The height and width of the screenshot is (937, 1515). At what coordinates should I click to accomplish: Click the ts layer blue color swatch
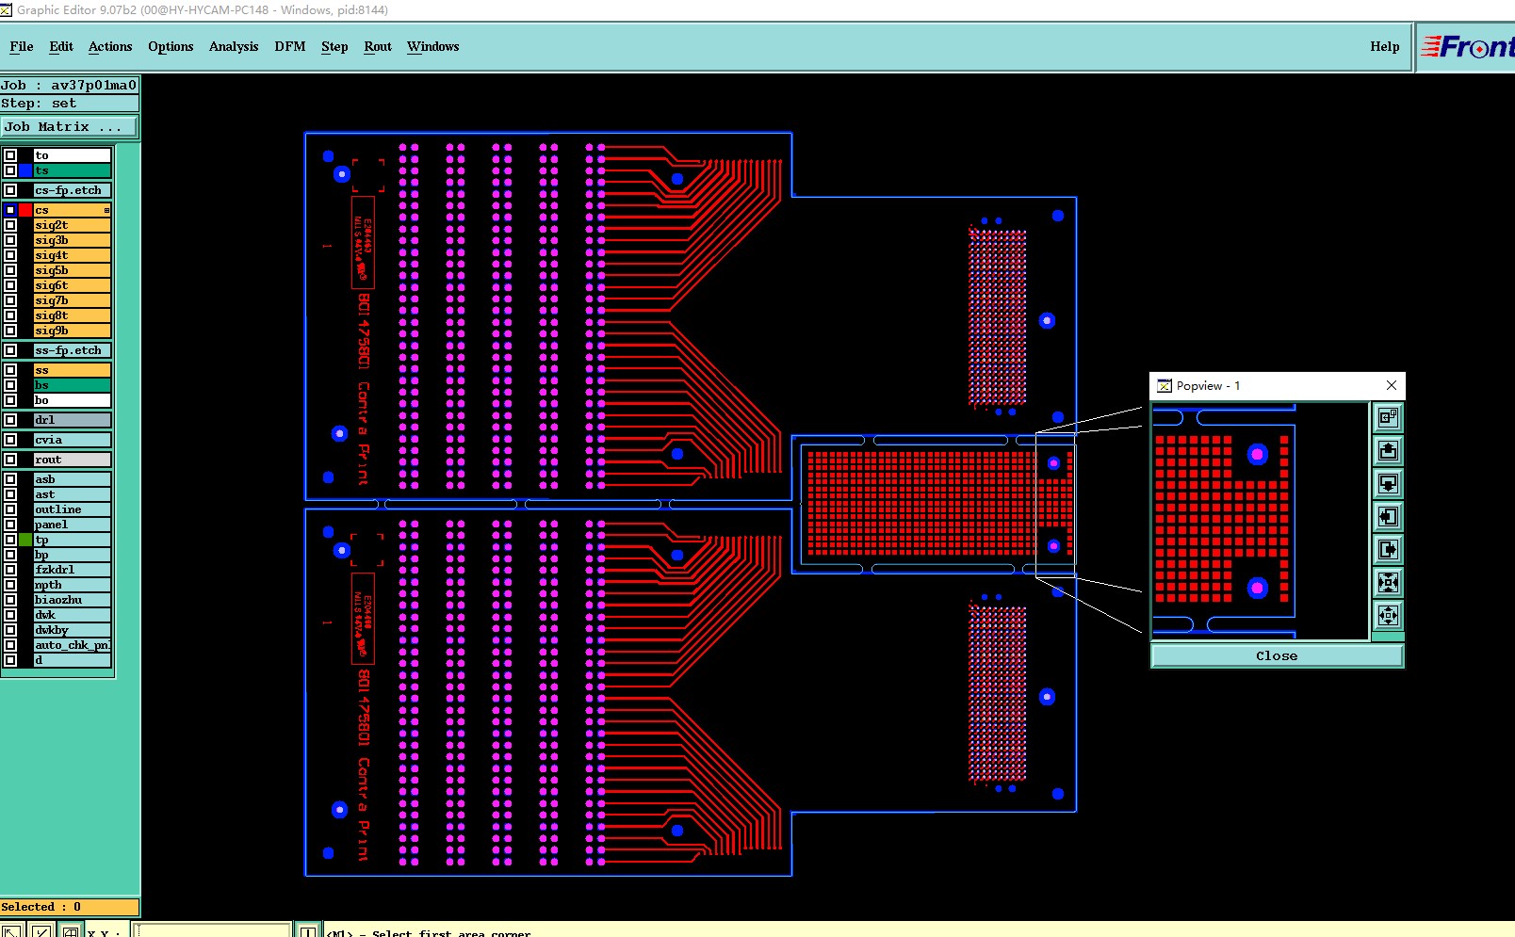point(25,170)
